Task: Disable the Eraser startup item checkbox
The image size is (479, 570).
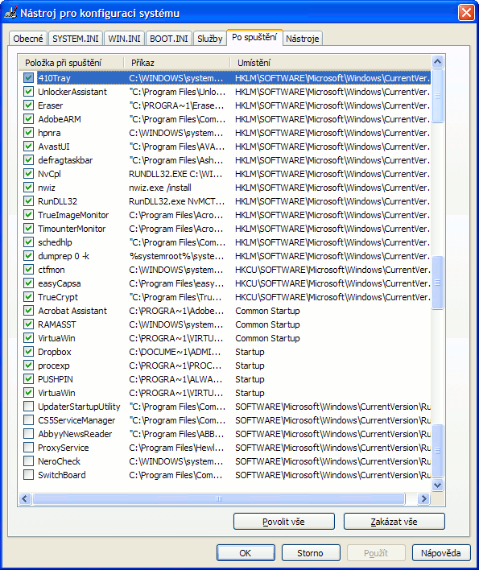Action: coord(28,105)
